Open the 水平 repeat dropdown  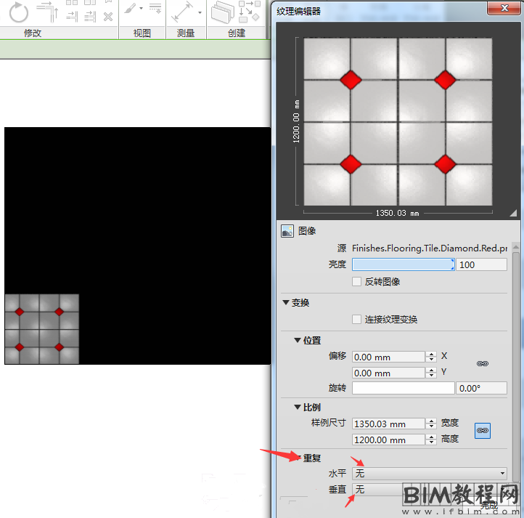430,474
